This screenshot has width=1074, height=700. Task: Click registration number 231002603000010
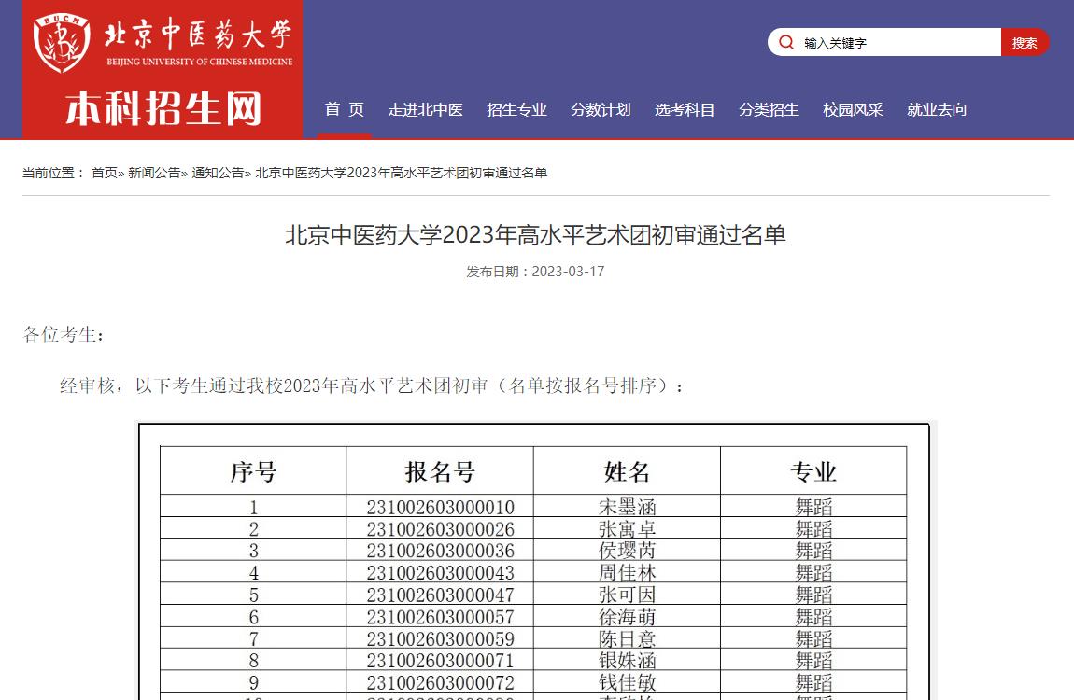coord(441,507)
